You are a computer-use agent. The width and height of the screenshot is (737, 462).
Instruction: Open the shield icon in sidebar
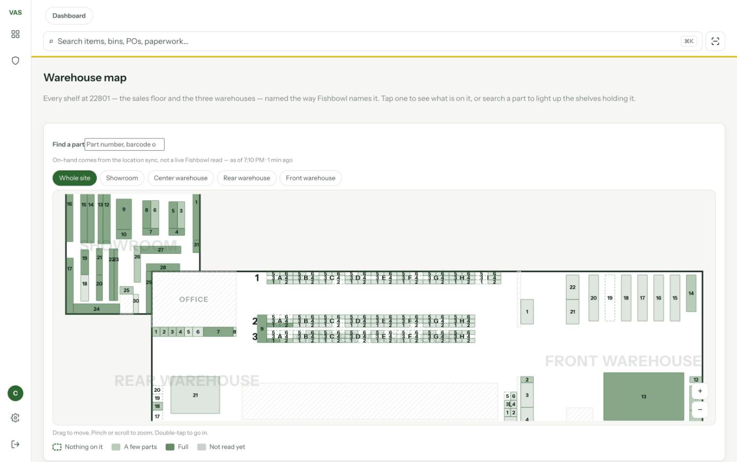tap(15, 61)
